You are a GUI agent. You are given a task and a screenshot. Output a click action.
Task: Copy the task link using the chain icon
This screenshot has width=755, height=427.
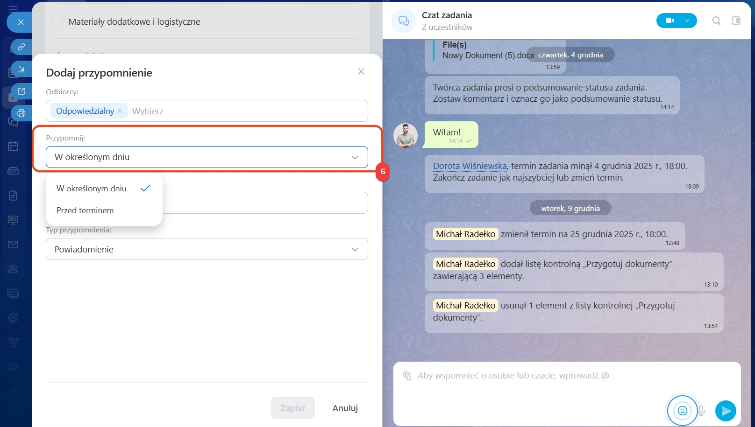21,47
